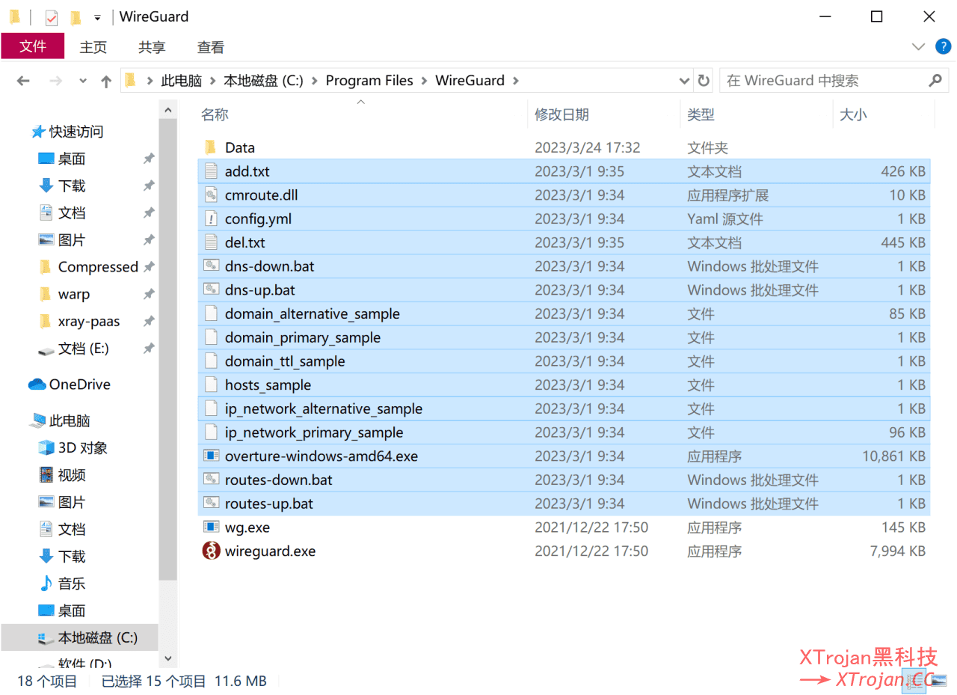
Task: Open address bar history dropdown
Action: (684, 81)
